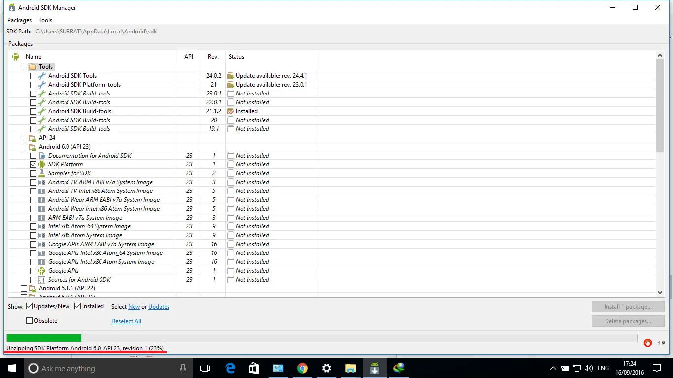Viewport: 673px width, 378px height.
Task: Click the Deselect All link
Action: coord(126,321)
